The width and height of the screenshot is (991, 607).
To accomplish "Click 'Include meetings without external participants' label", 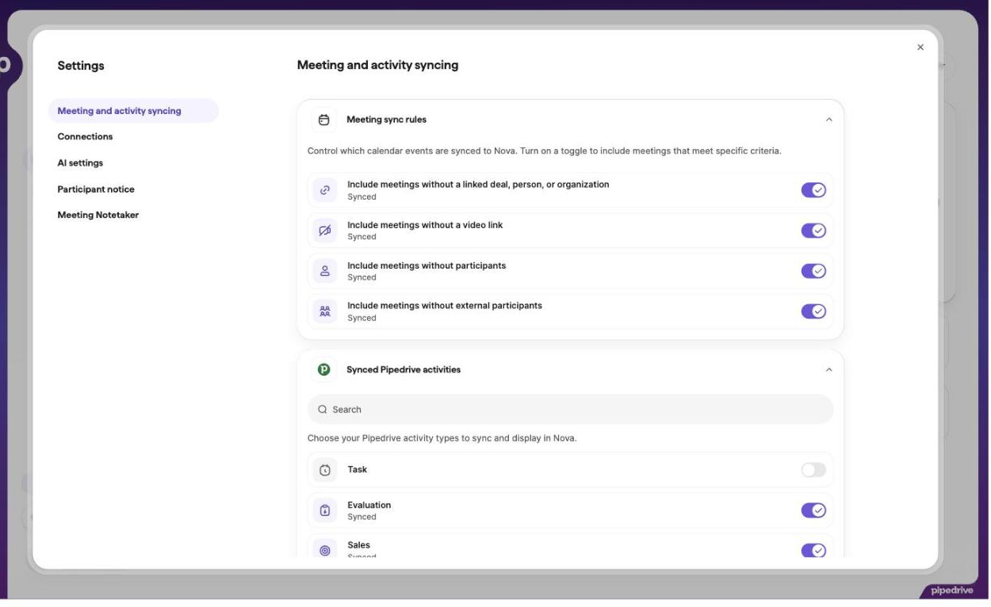I will coord(445,306).
